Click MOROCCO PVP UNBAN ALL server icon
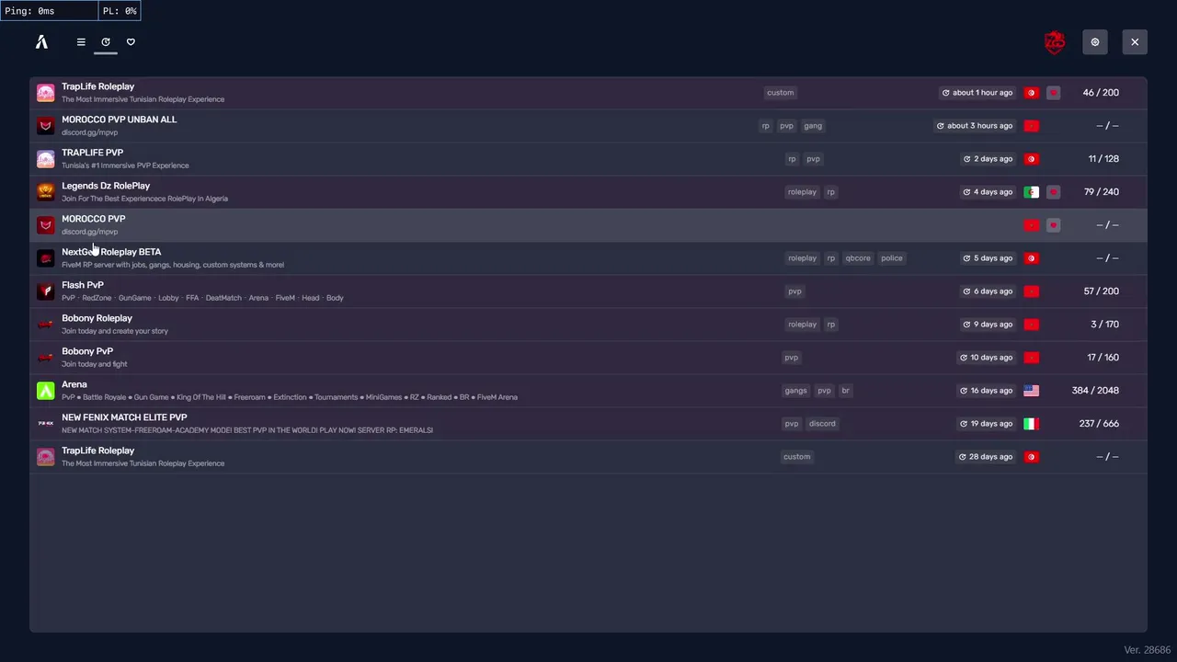Image resolution: width=1177 pixels, height=662 pixels. click(46, 126)
